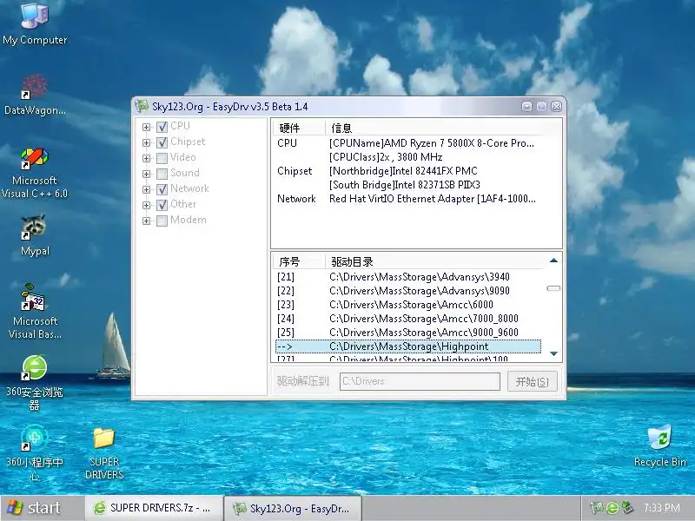Toggle the Chipset checkbox
695x521 pixels.
162,142
